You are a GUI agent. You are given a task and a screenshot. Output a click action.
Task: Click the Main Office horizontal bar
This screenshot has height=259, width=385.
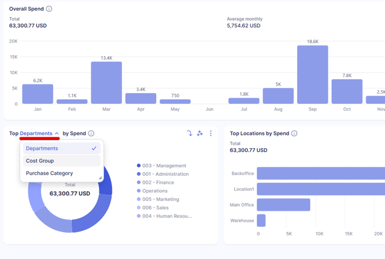coord(283,204)
